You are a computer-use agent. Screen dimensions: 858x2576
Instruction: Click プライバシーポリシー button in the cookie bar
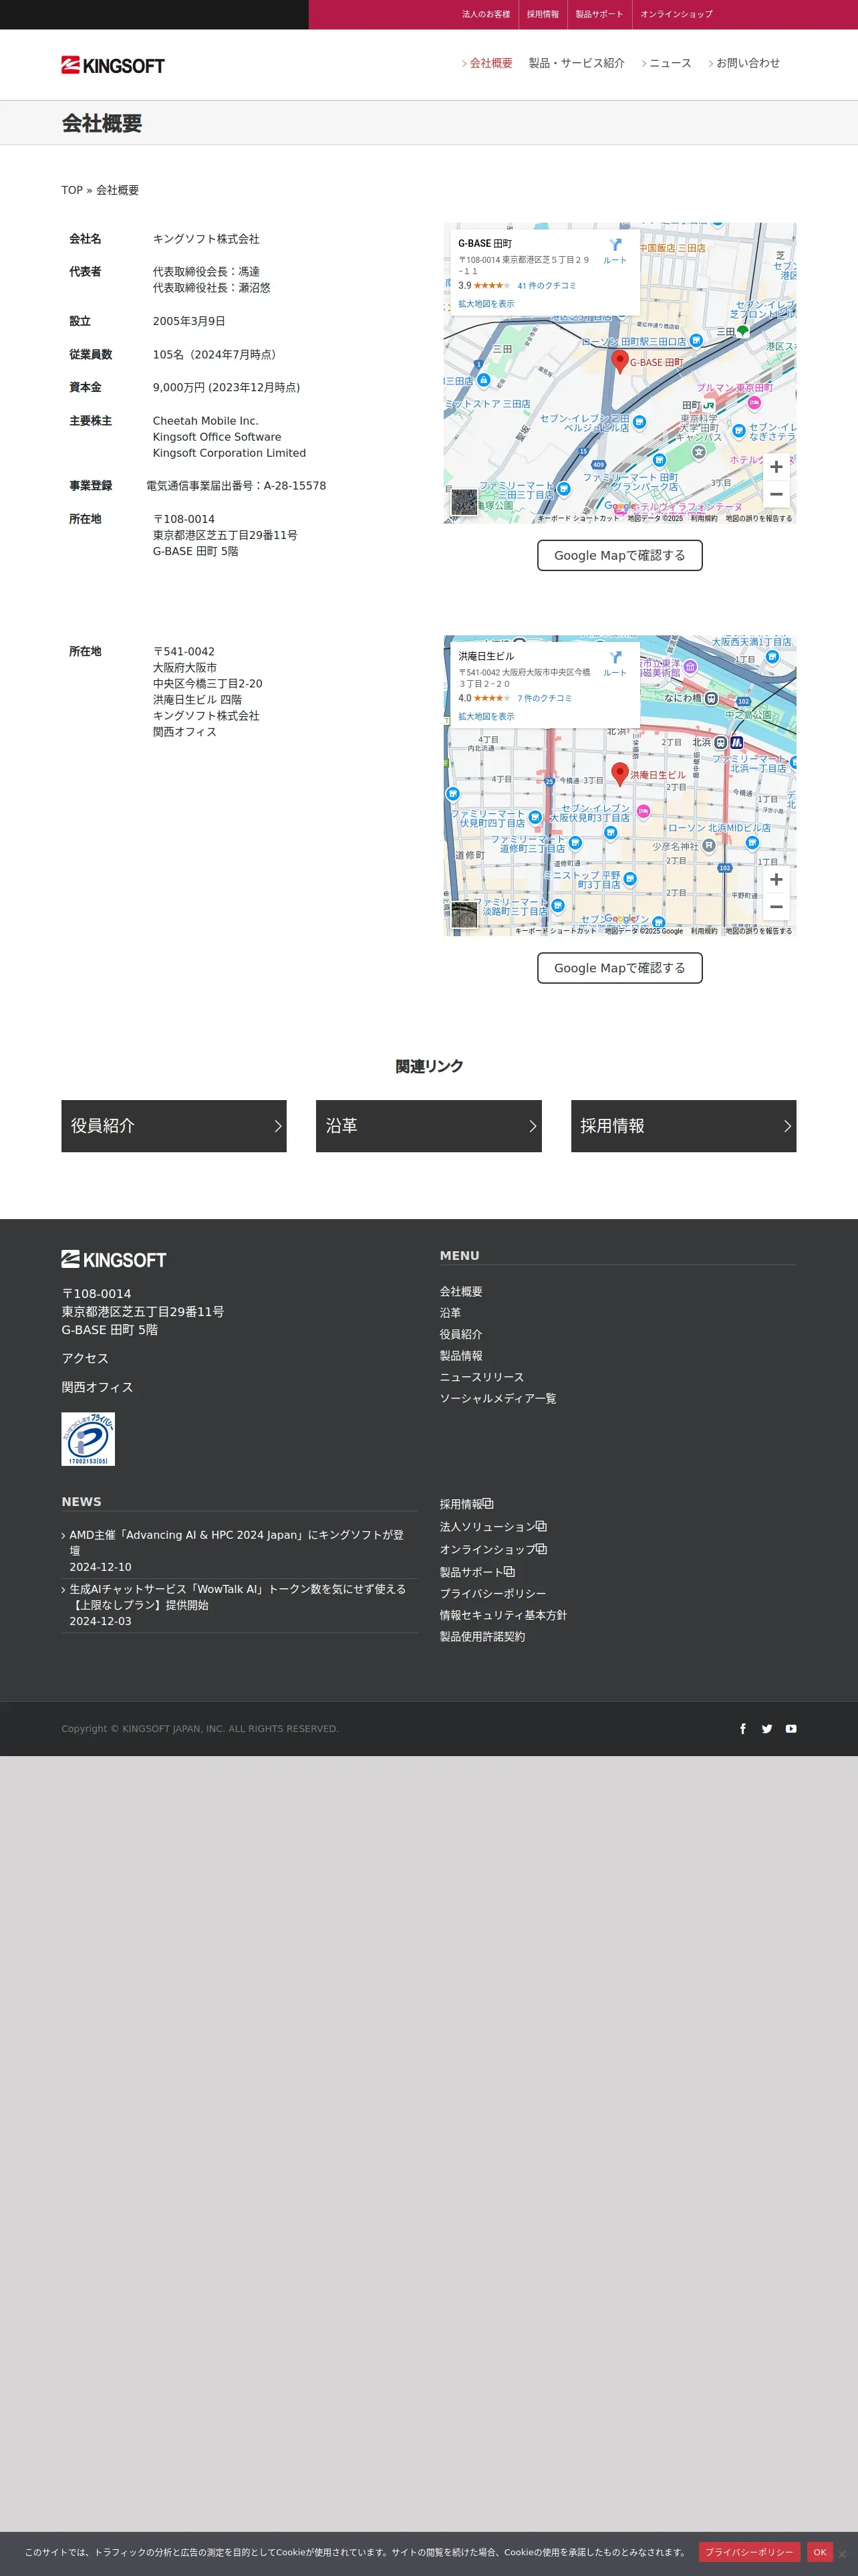749,2552
